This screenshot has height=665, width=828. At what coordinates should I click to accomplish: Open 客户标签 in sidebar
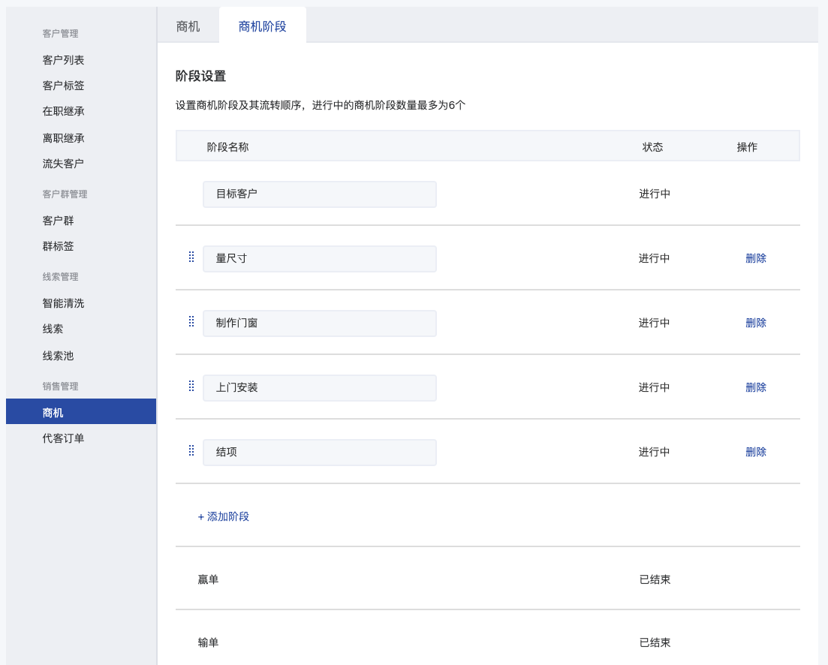click(63, 86)
